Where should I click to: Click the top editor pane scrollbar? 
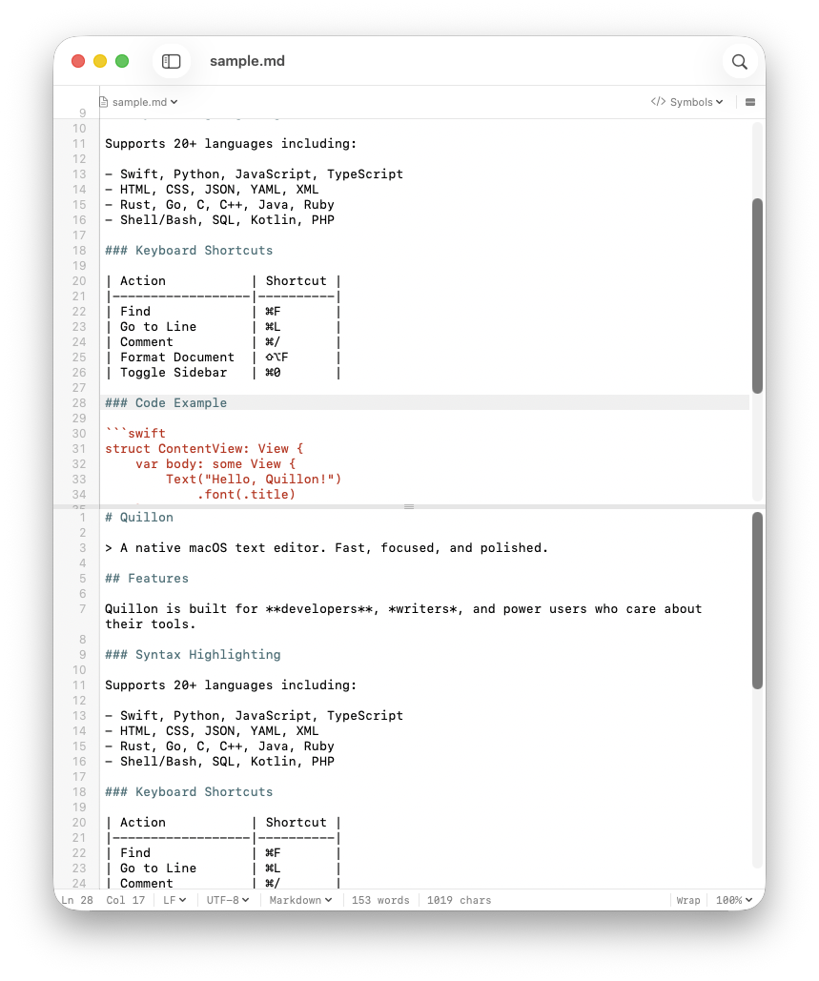click(757, 296)
